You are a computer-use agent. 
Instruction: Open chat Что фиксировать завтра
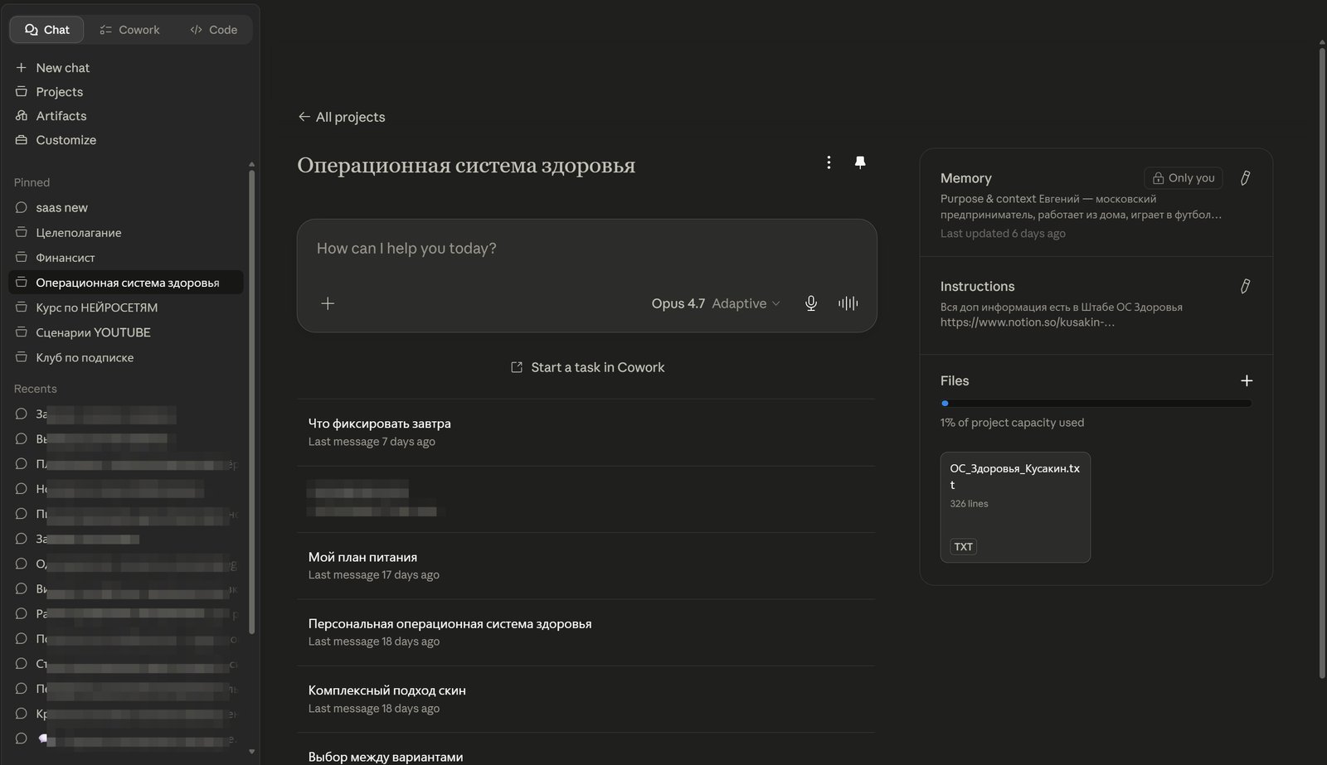click(x=586, y=432)
